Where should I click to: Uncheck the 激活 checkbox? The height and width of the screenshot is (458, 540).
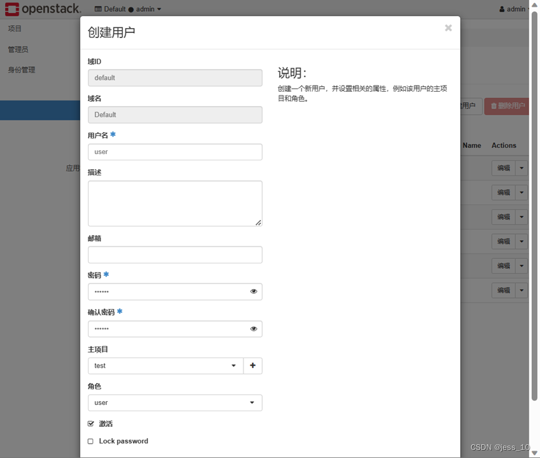tap(91, 424)
